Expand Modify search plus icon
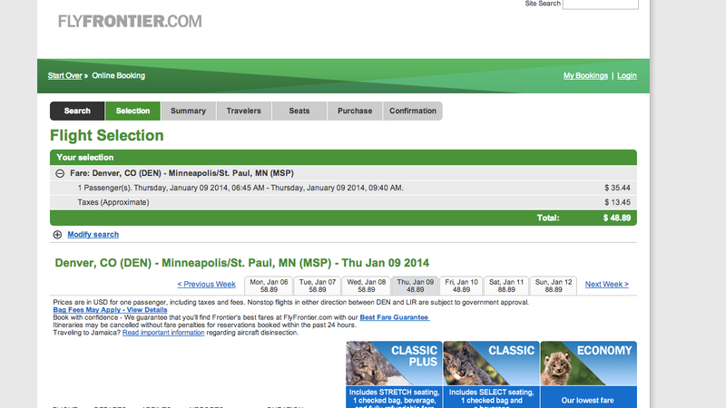Screen dimensions: 726x408 tap(57, 235)
